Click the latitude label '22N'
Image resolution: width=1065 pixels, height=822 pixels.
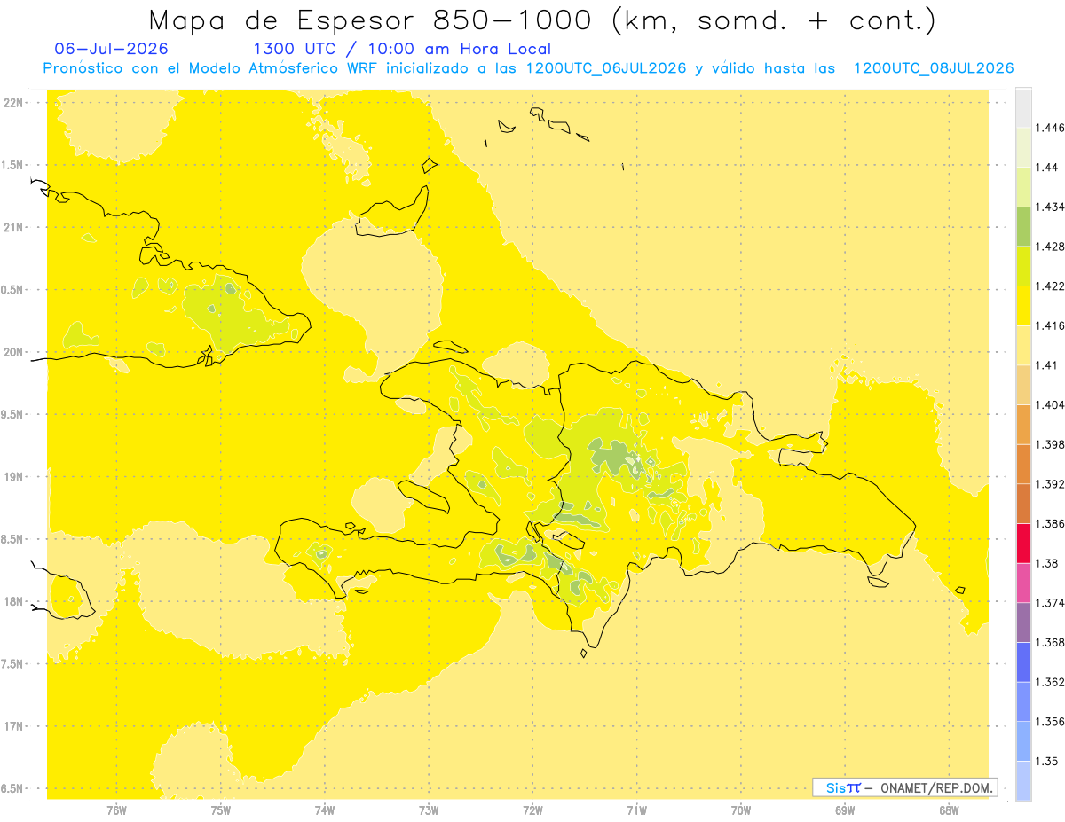tap(13, 103)
